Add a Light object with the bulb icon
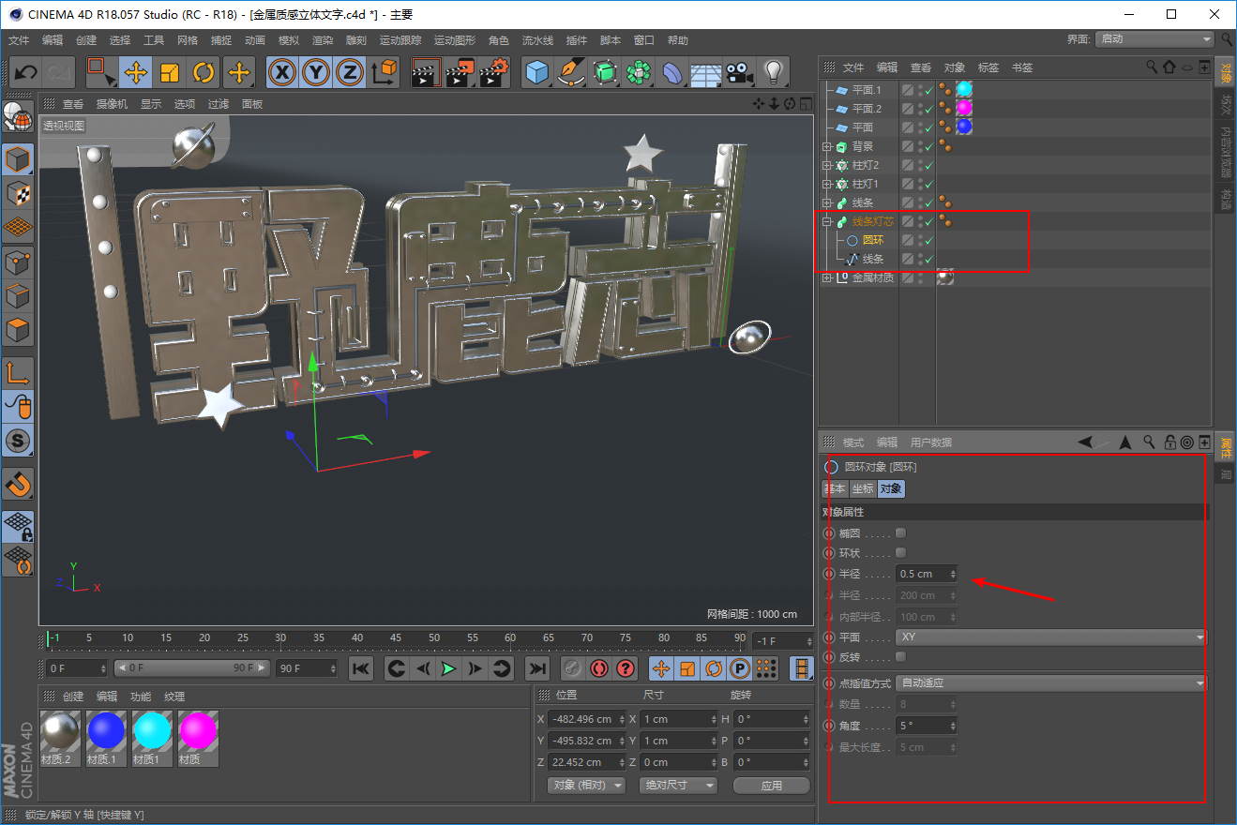1237x825 pixels. pos(773,72)
